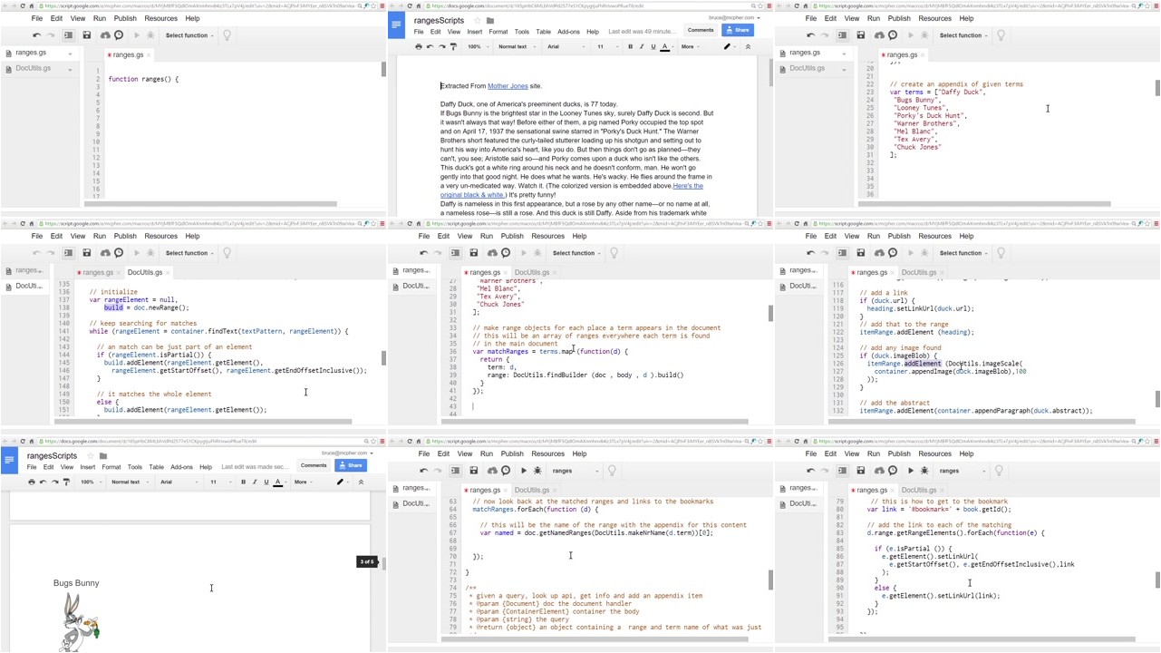
Task: Select DocUtils.gs file in function ranges() editor
Action: point(33,68)
